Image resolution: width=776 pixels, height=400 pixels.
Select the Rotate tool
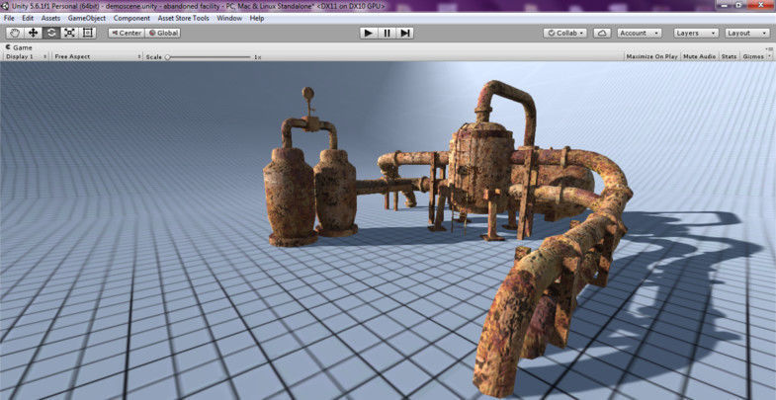(x=51, y=34)
